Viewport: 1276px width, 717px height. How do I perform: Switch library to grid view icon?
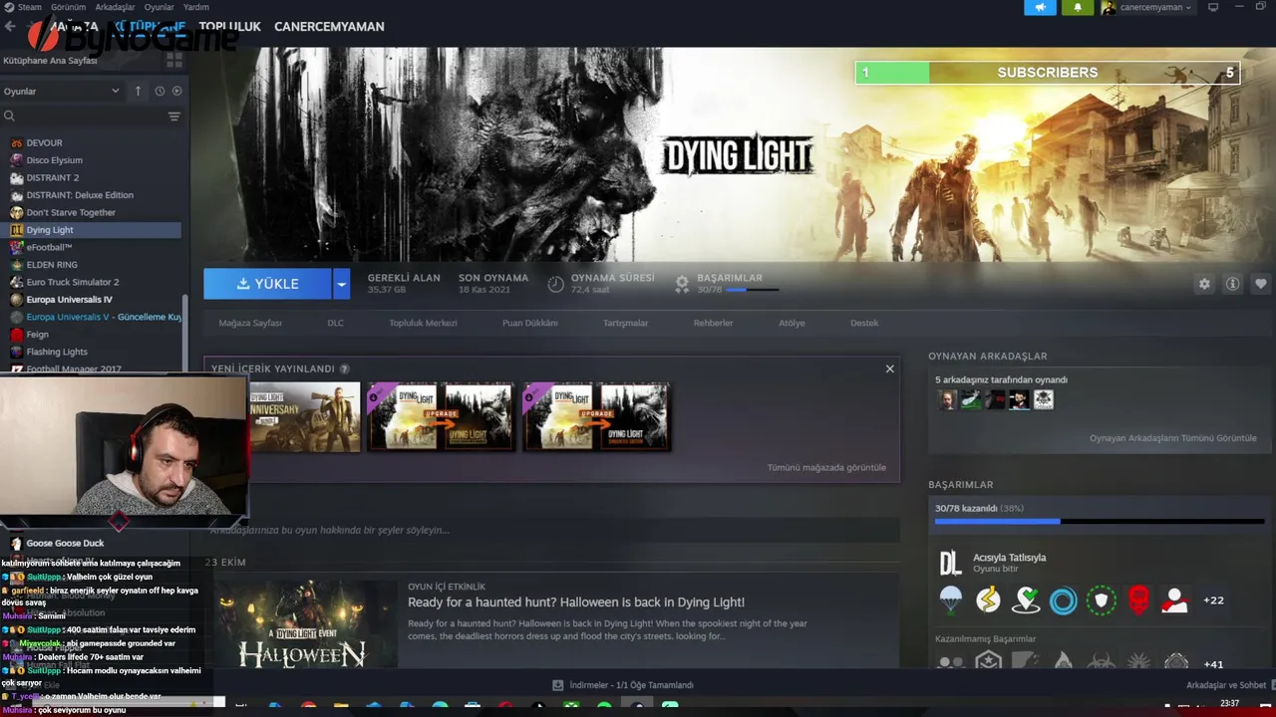click(x=174, y=60)
